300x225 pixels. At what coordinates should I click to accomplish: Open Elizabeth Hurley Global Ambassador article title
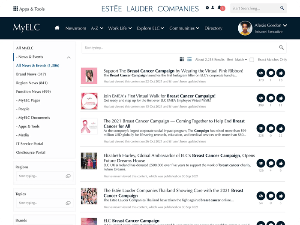pyautogui.click(x=179, y=158)
